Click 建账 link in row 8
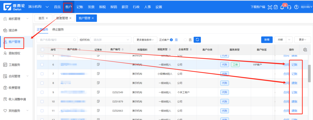This screenshot has width=313, height=120. [294, 83]
